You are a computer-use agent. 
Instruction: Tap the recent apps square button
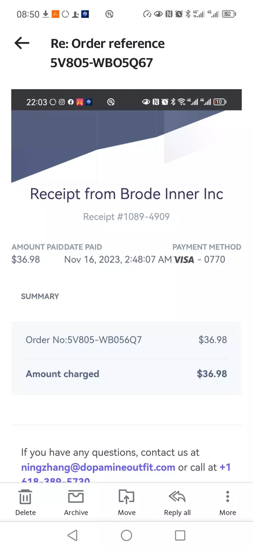click(x=180, y=535)
